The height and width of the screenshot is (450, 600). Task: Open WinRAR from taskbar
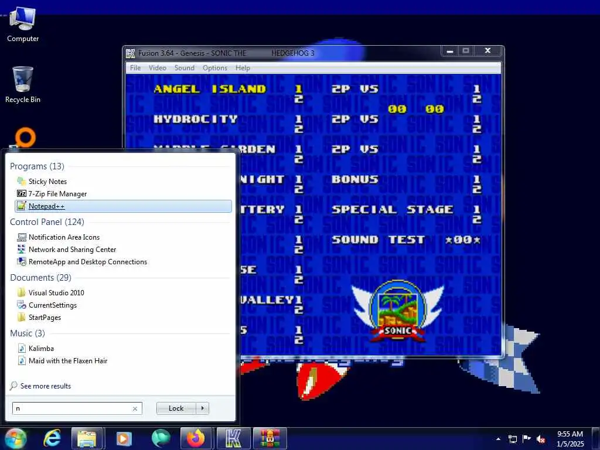(270, 438)
